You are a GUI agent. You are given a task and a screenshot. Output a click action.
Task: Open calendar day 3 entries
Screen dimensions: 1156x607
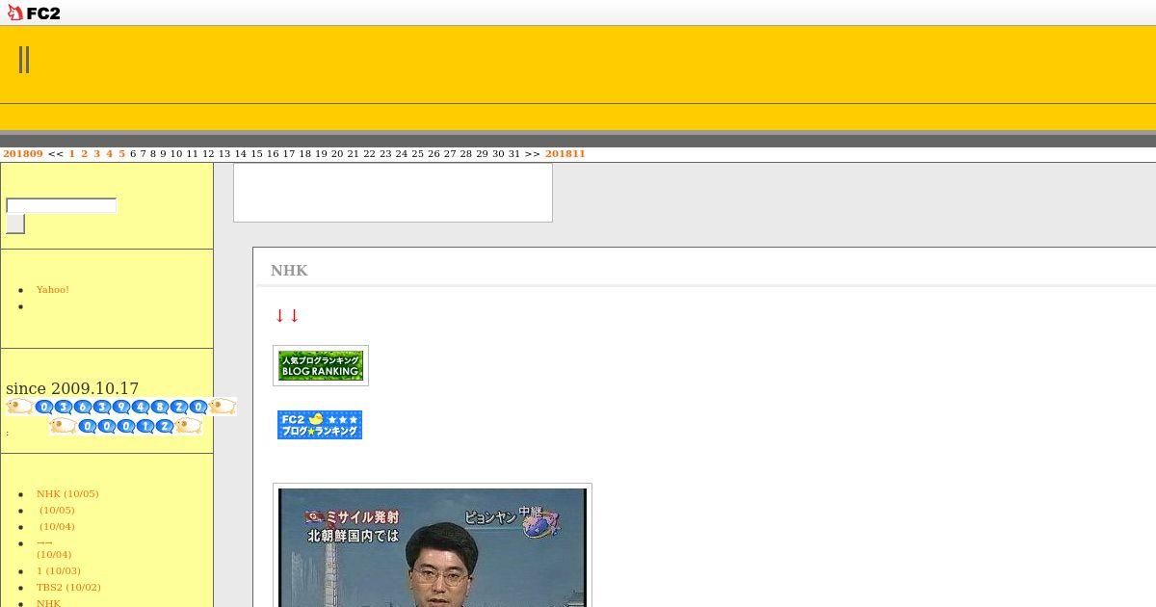tap(97, 154)
